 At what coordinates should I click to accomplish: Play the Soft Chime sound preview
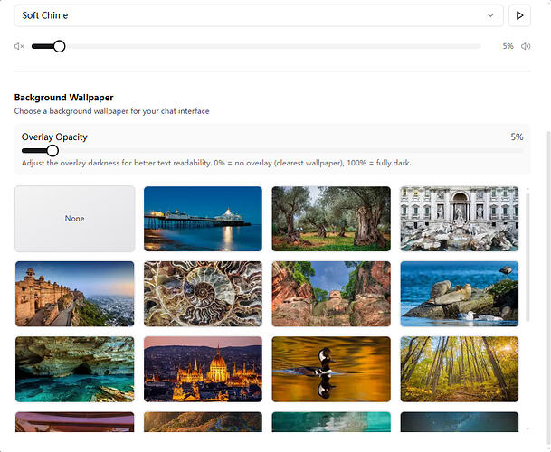tap(519, 15)
